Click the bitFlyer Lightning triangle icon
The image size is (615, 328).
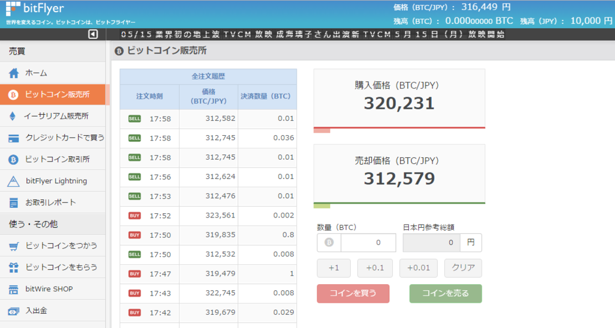tap(13, 181)
